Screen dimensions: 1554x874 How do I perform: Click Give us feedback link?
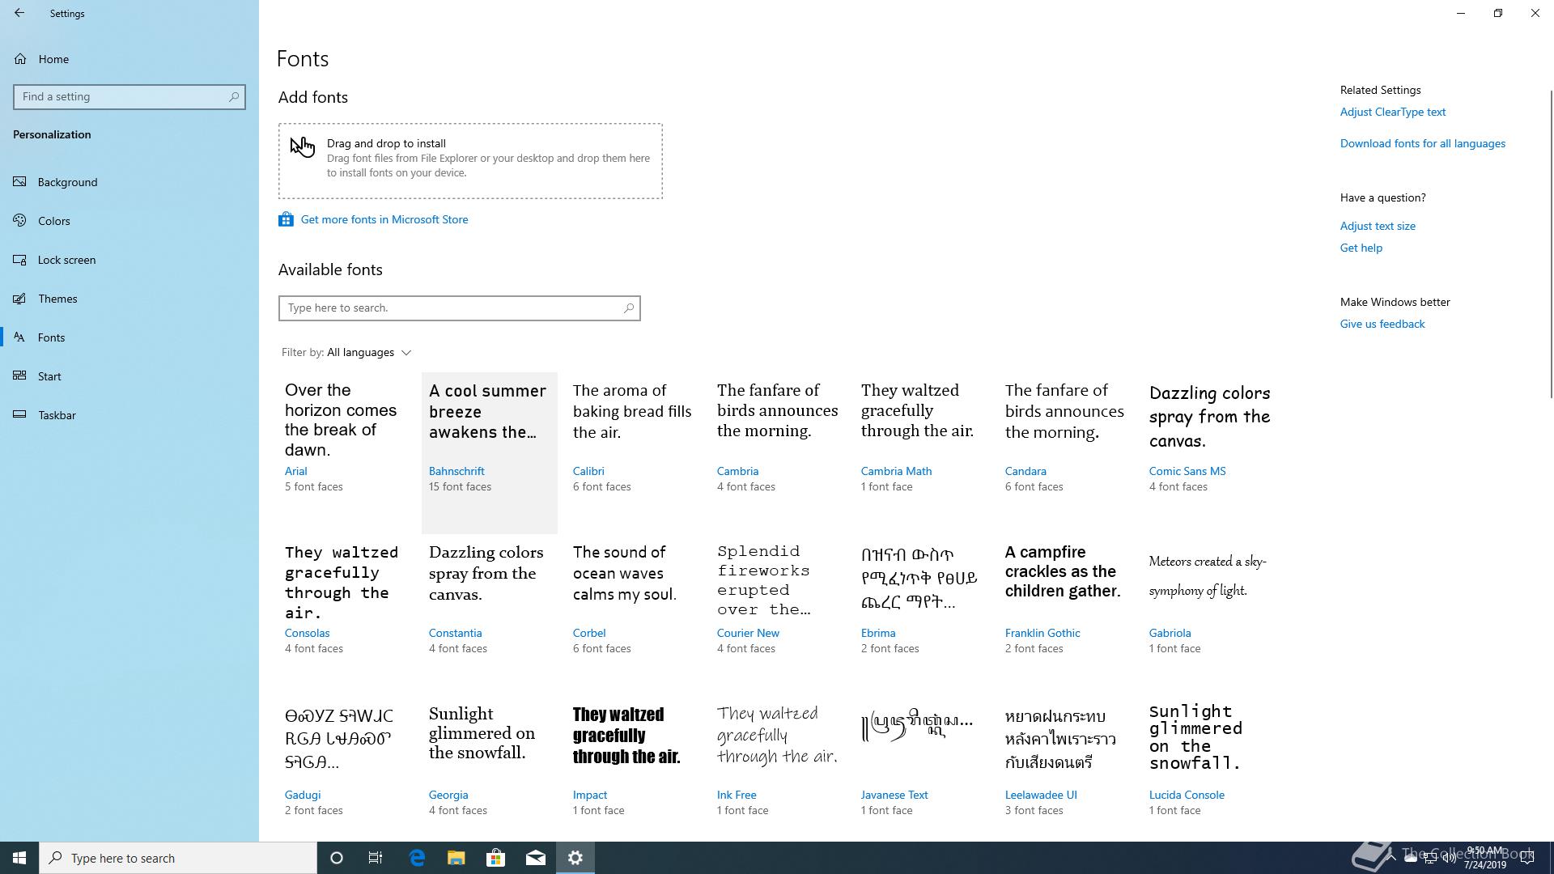coord(1382,324)
